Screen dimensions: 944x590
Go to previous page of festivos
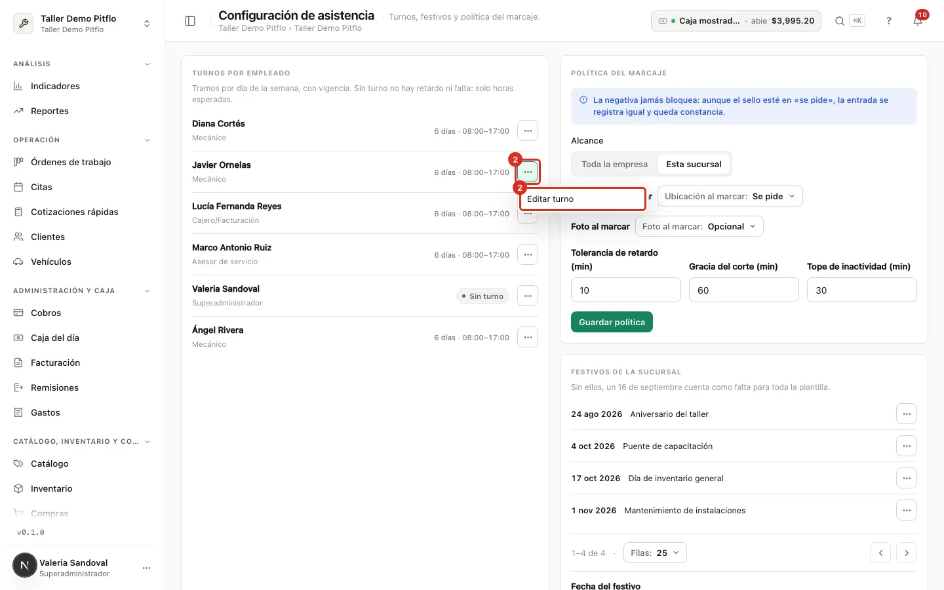(880, 553)
